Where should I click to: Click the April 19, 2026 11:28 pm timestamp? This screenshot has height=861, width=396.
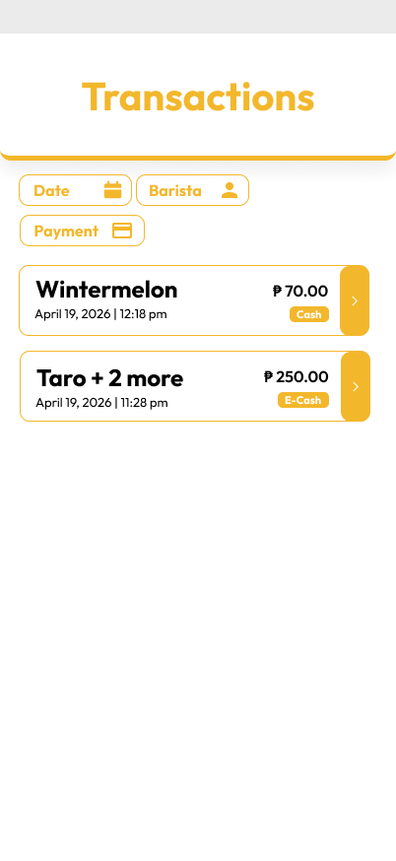[102, 403]
